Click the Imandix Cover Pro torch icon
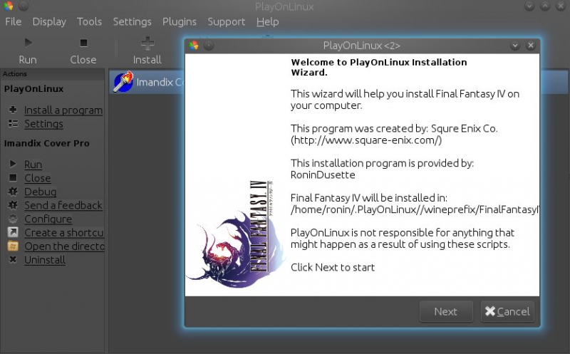The width and height of the screenshot is (570, 354). click(123, 82)
